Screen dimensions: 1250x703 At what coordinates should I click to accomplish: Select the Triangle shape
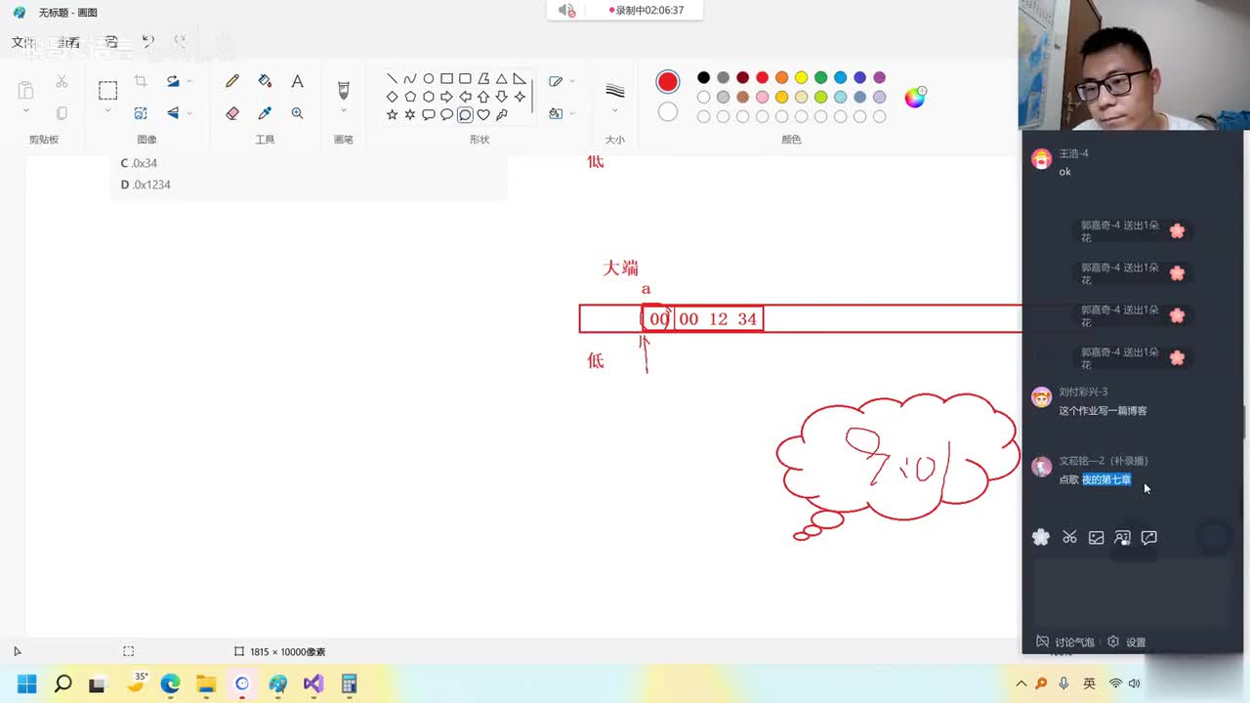point(501,79)
